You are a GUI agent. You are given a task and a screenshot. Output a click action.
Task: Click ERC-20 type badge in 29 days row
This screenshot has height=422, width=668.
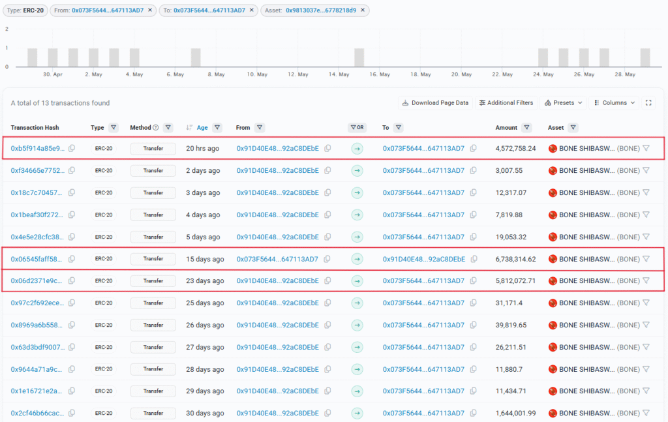pos(104,391)
